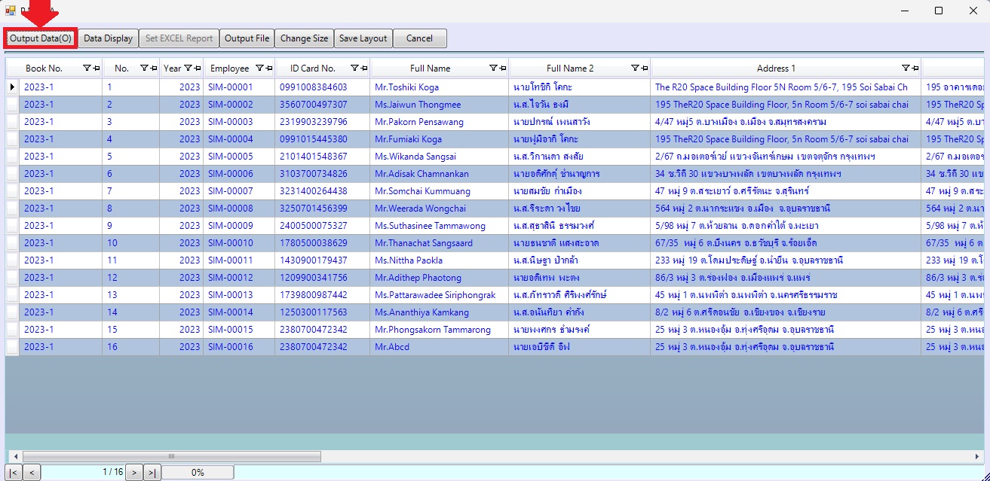Open filter dropdown for No. column
Screen dimensions: 990x481
pos(144,68)
